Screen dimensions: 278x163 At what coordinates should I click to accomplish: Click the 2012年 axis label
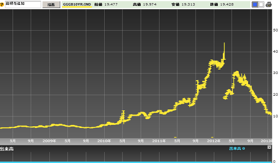point(214,141)
